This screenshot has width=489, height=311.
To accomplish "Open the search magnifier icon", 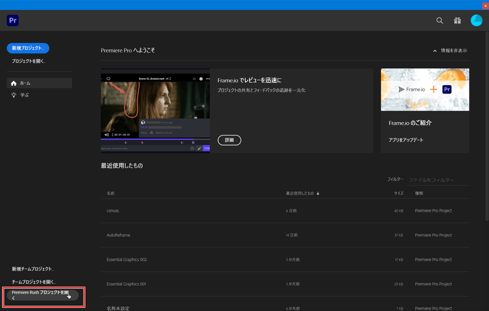I will click(x=440, y=21).
